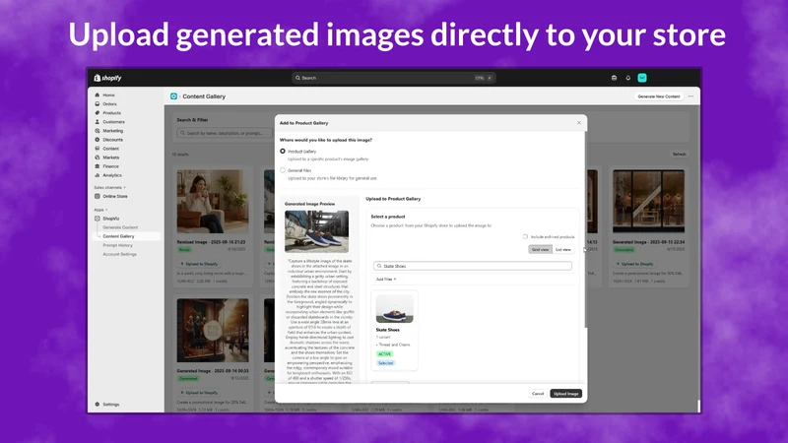Click Upload to Shopify on 21:23 image card

(x=200, y=264)
